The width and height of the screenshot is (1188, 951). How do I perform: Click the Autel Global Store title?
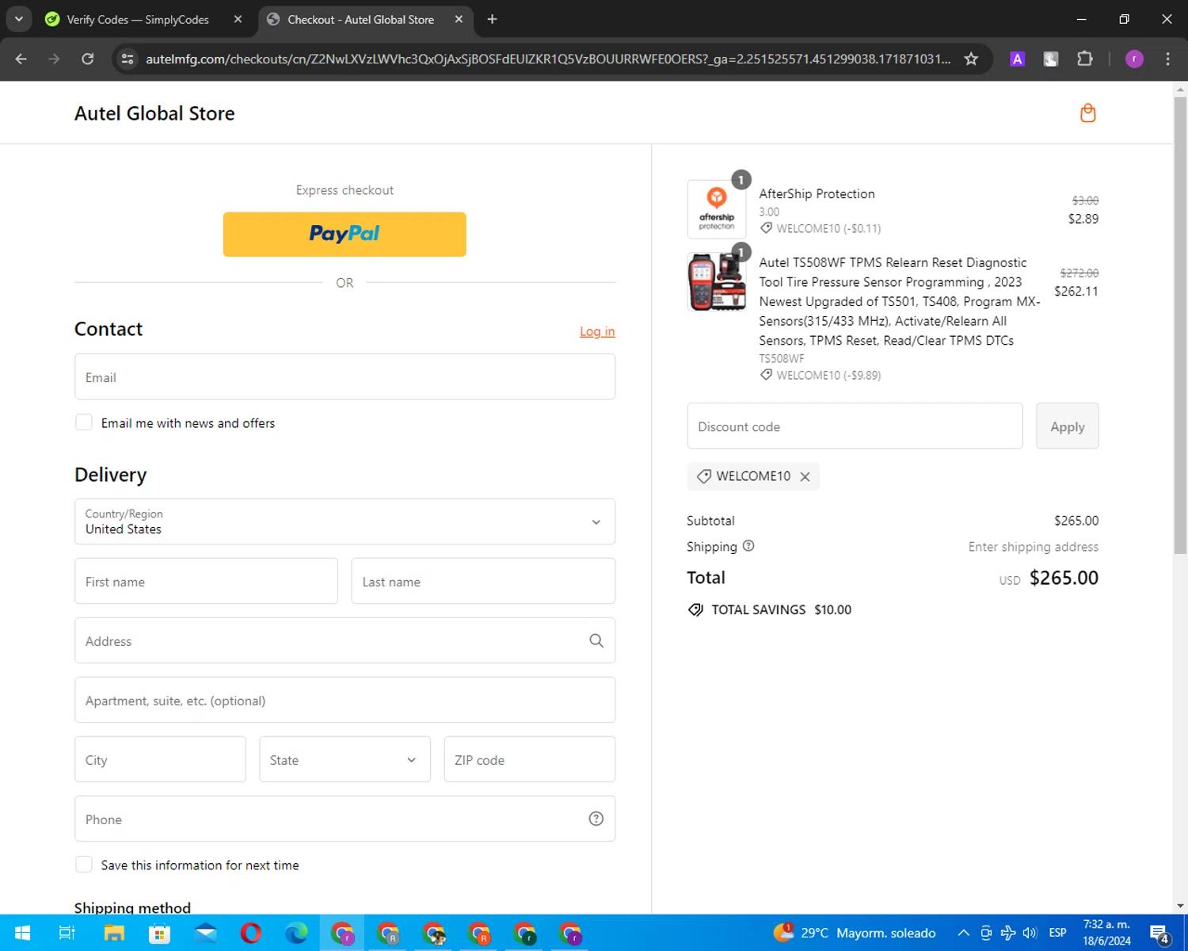click(154, 113)
